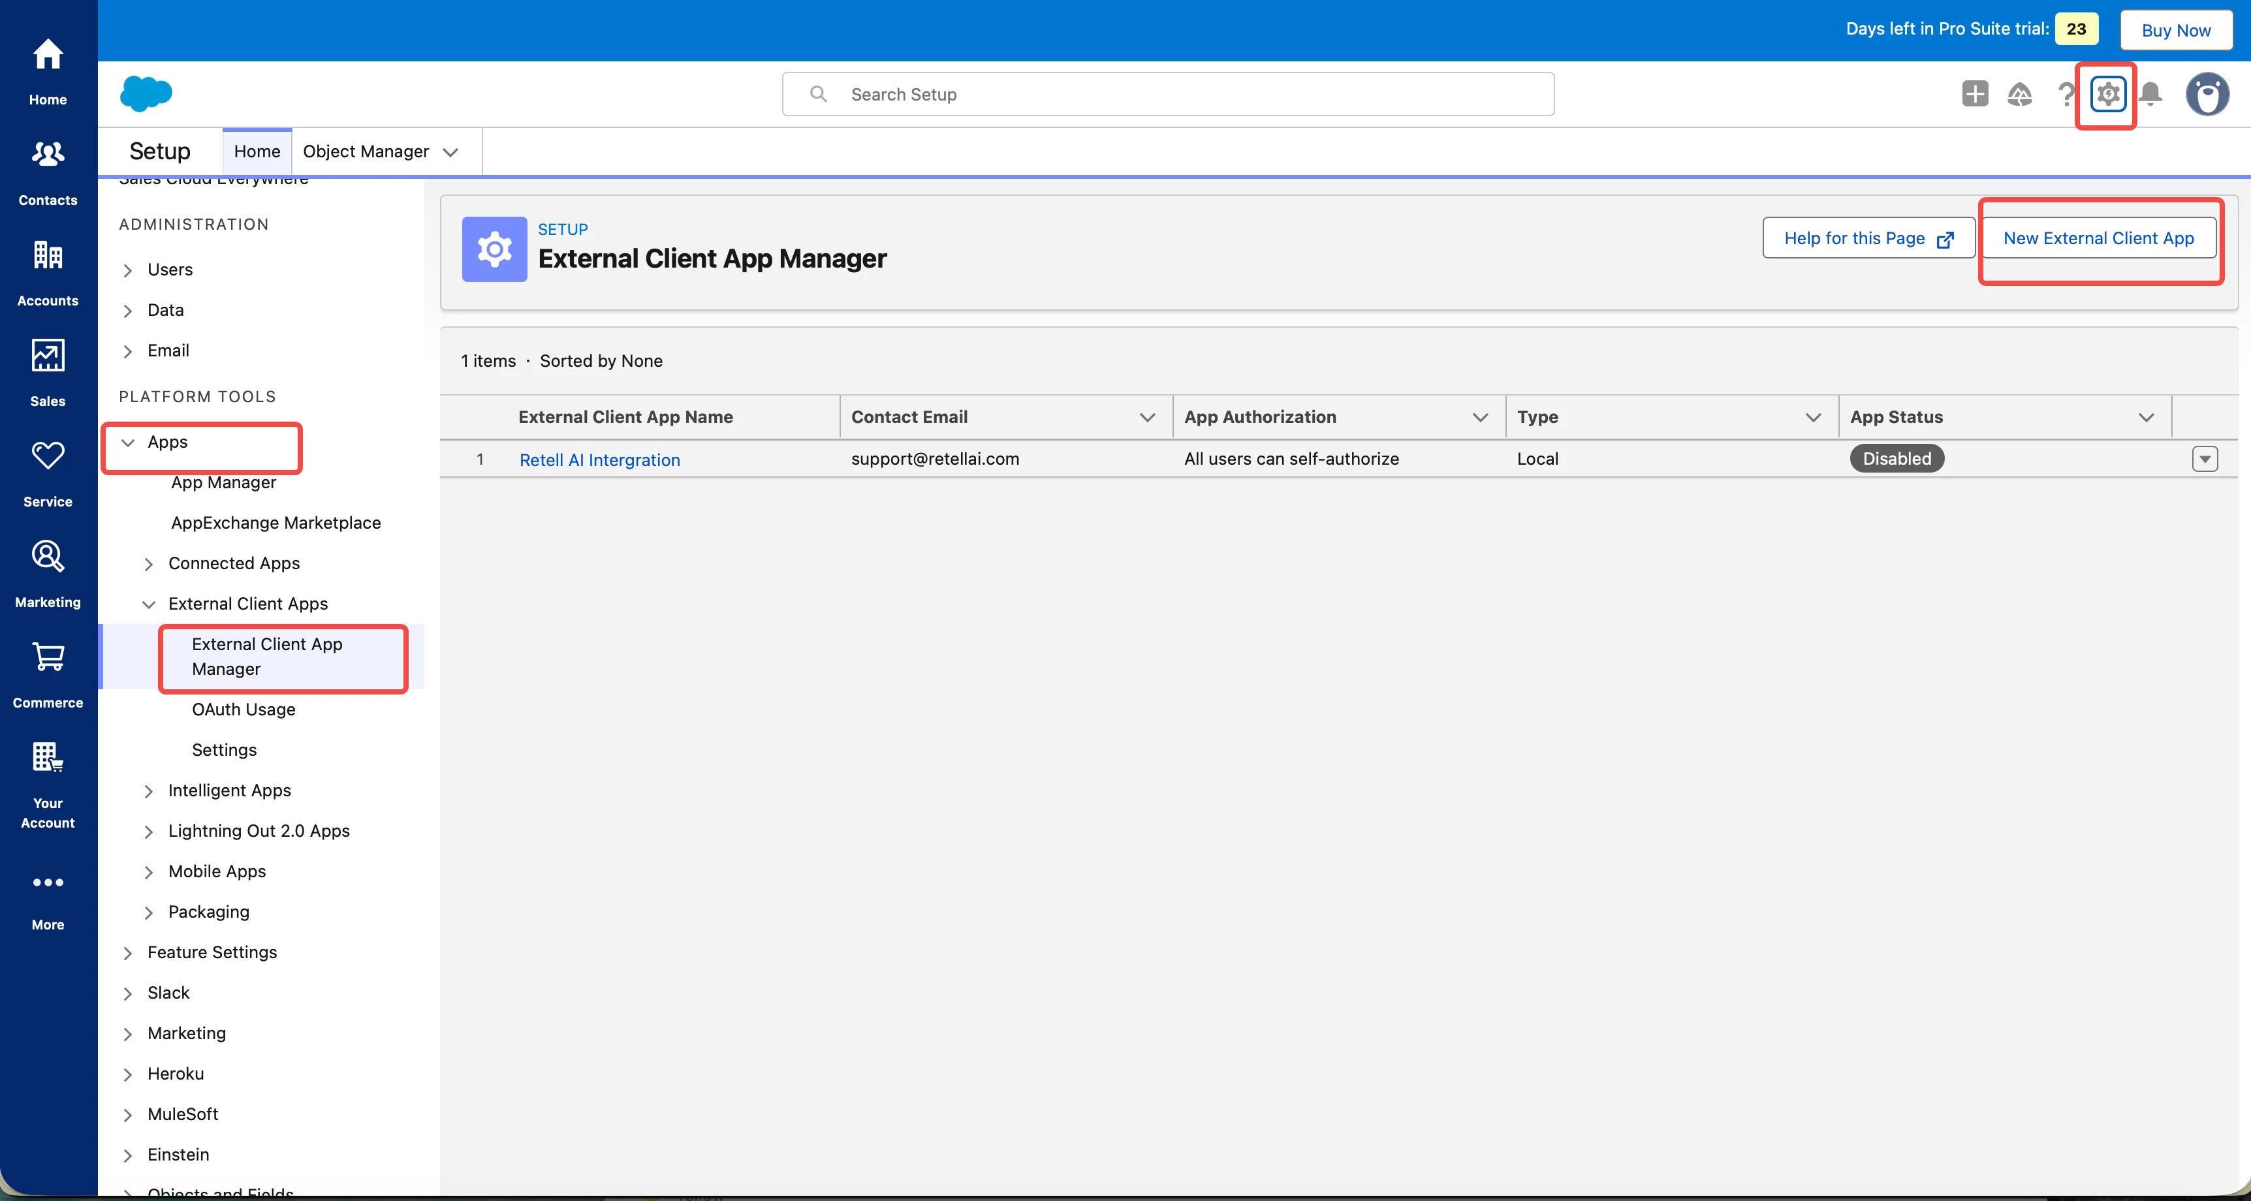Open App Authorization column menu chevron
Viewport: 2251px width, 1201px height.
coord(1480,418)
